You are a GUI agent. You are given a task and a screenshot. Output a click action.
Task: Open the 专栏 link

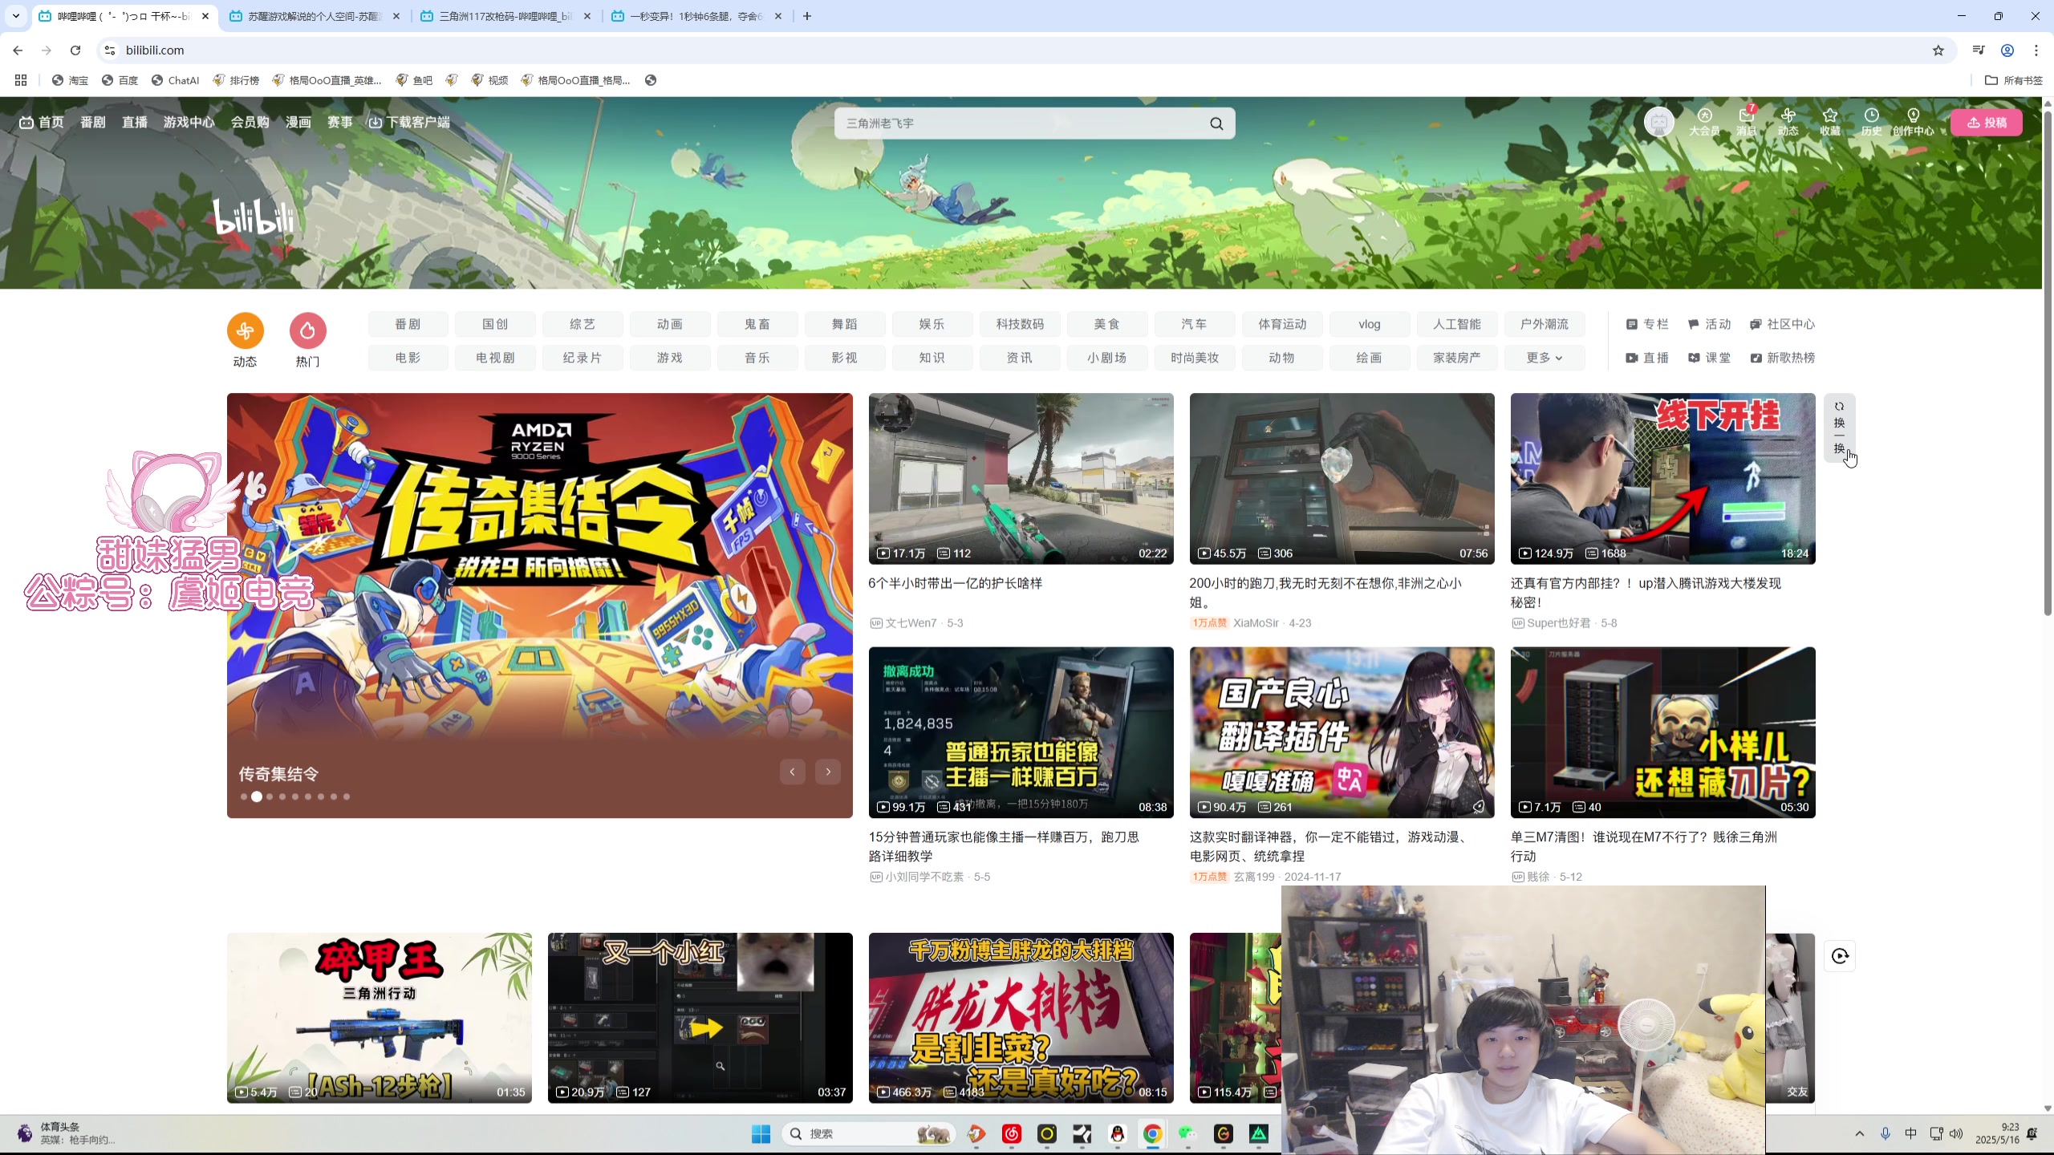1647,324
